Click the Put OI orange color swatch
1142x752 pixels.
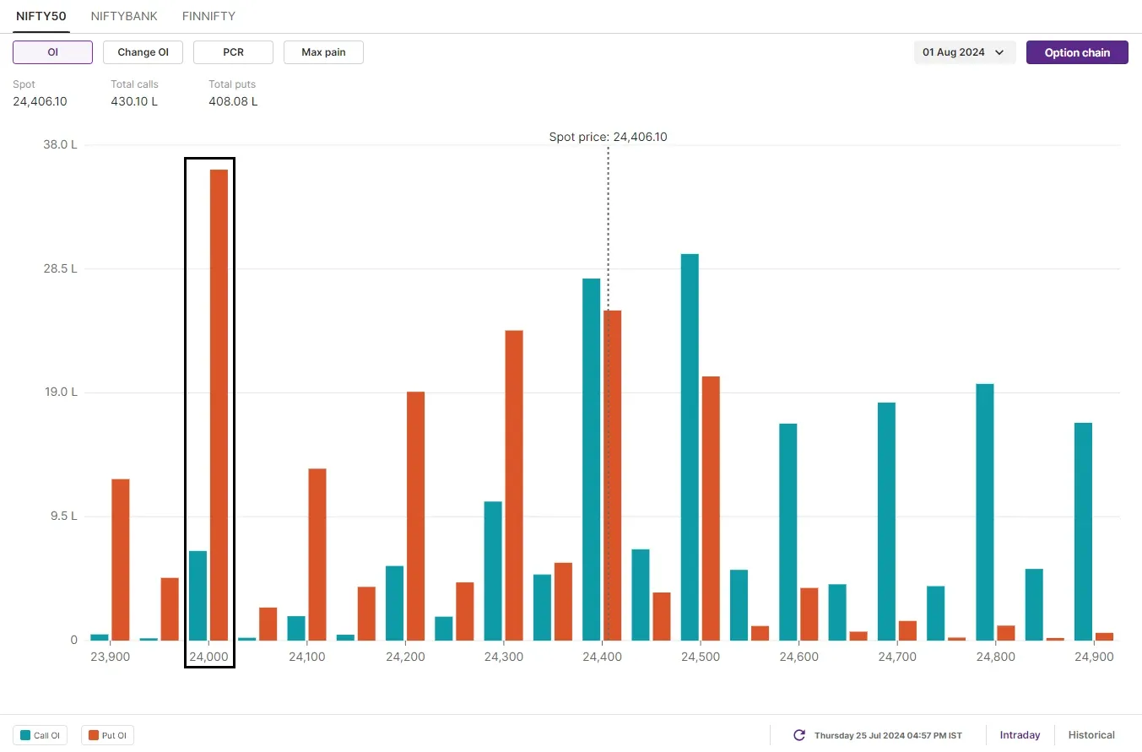pos(93,735)
